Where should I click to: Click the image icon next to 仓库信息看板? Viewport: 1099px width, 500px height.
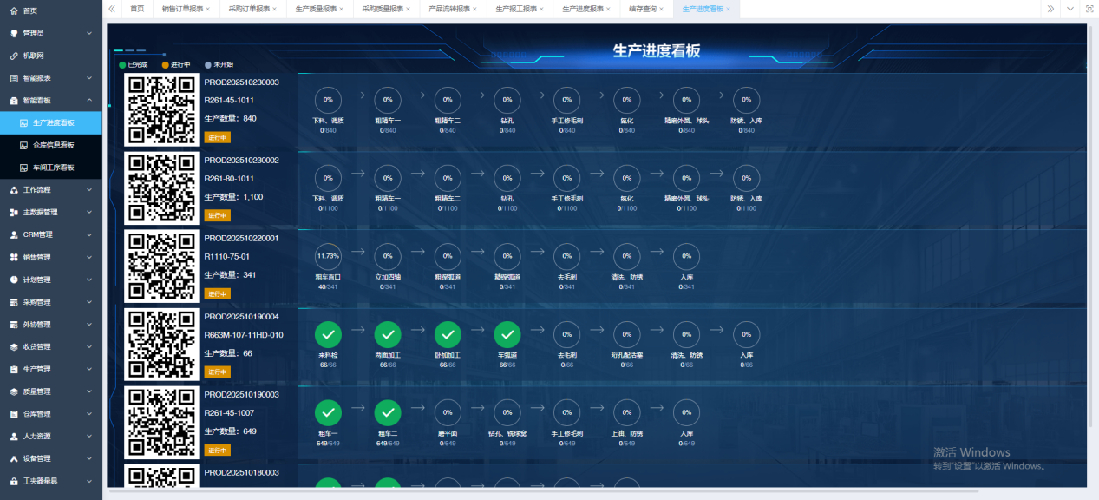tap(24, 145)
